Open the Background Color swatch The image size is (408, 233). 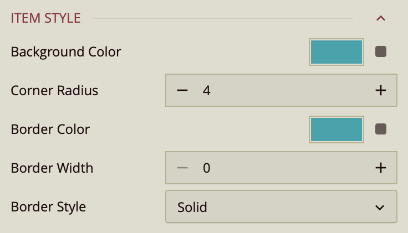[x=336, y=52]
